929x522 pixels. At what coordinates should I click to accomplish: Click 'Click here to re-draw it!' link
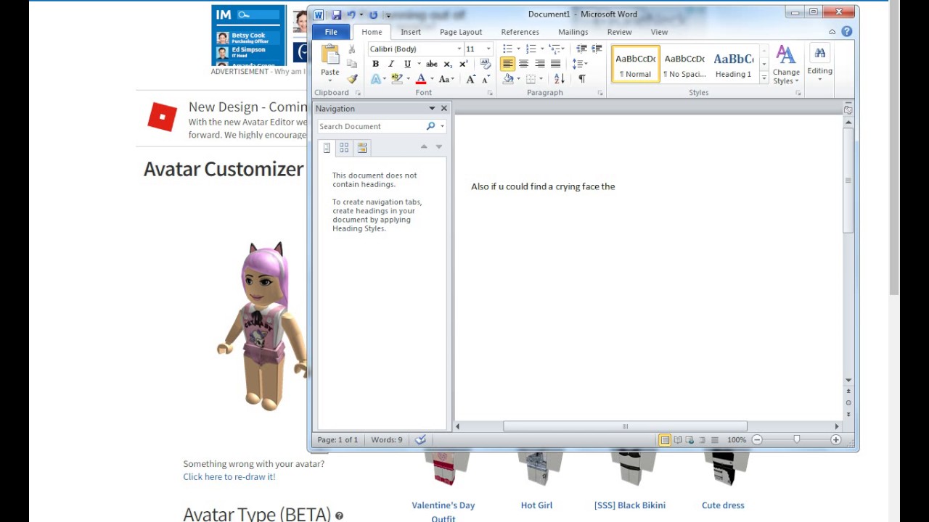coord(229,477)
